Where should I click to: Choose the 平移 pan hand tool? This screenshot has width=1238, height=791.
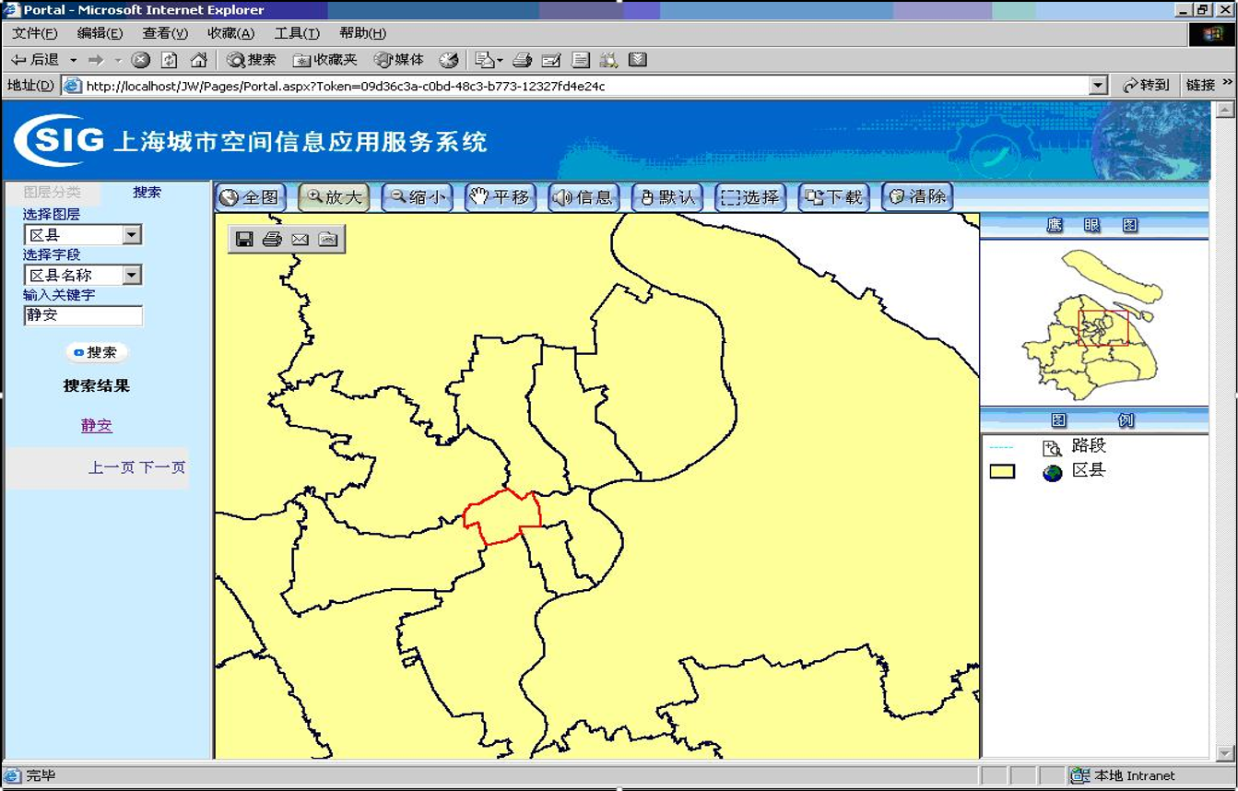click(x=501, y=197)
